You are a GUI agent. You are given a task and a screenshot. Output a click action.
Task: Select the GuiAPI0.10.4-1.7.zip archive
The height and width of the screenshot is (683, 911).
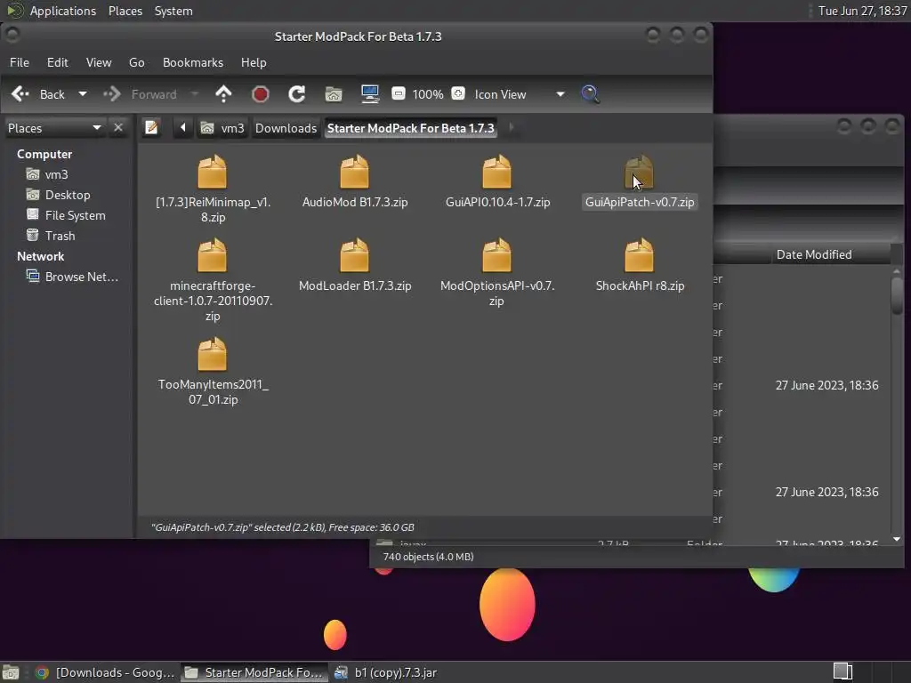coord(496,172)
